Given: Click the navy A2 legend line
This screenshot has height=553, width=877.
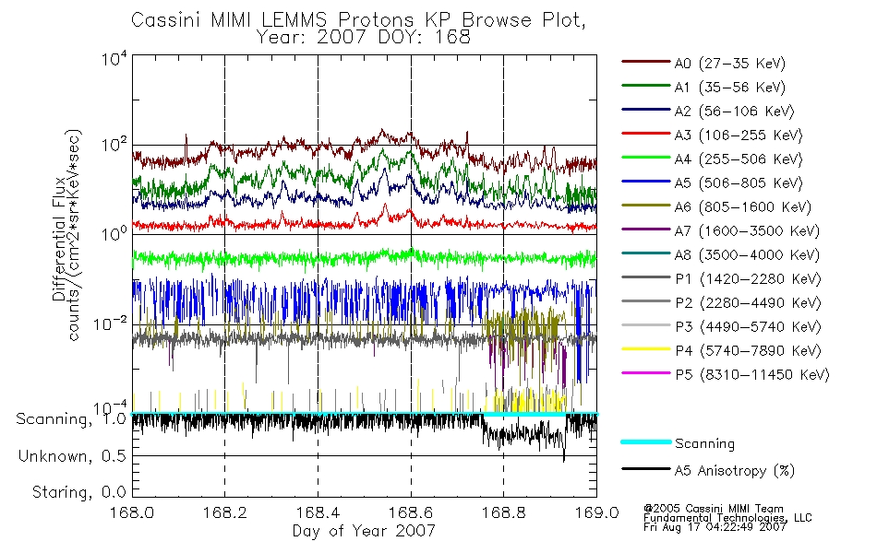Looking at the screenshot, I should [646, 110].
